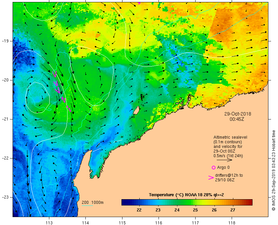This screenshot has height=225, width=278.
Task: Click the latitude axis label -19
Action: (x=5, y=41)
